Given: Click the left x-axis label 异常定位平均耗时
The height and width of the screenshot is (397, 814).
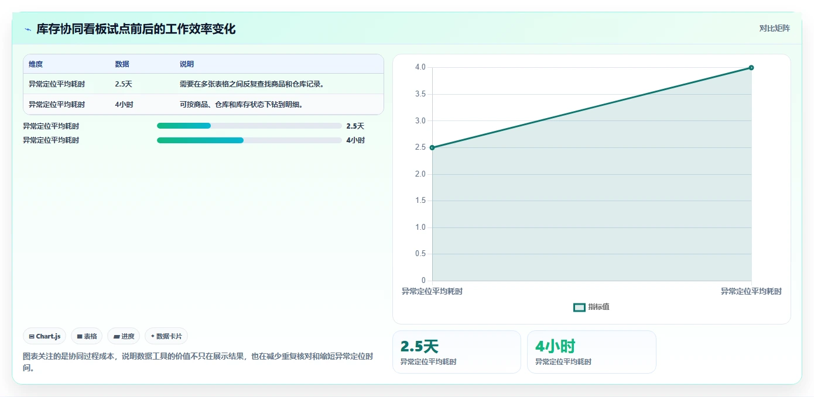Looking at the screenshot, I should pos(432,291).
